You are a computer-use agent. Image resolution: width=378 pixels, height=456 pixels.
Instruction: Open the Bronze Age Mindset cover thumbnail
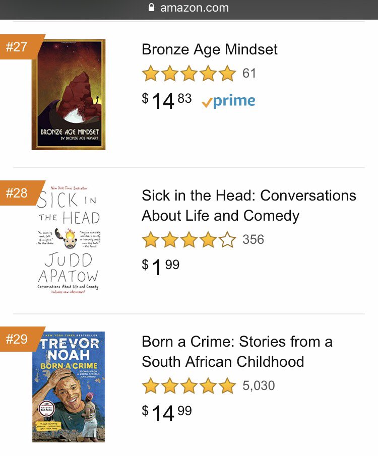(x=69, y=95)
